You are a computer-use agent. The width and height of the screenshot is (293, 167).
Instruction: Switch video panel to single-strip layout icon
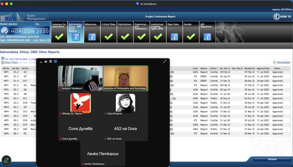pos(46,61)
